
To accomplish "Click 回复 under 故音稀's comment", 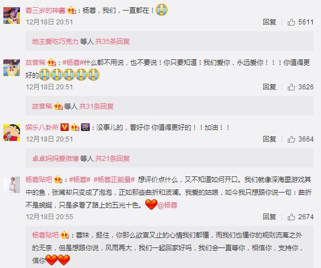I will tap(269, 87).
